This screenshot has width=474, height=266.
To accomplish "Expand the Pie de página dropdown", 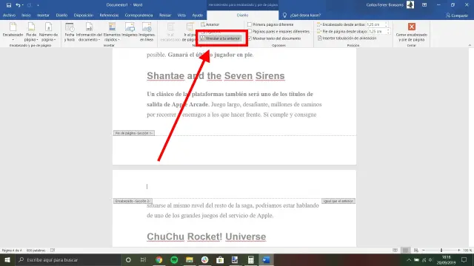I will pos(31,32).
